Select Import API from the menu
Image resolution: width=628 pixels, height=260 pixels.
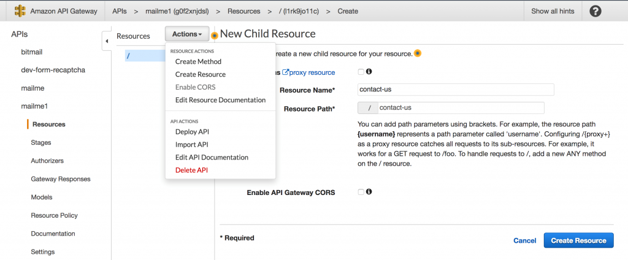pos(191,145)
